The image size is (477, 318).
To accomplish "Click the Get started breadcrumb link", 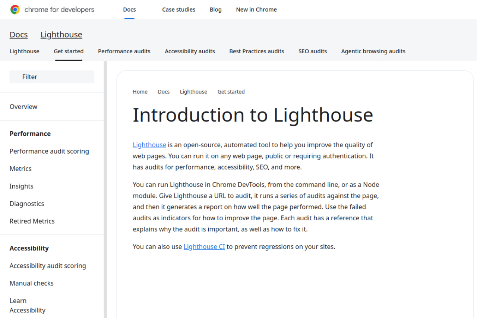I will 231,92.
